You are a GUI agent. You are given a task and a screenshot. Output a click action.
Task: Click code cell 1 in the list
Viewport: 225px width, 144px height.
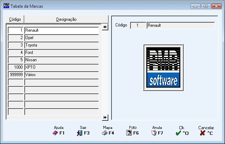click(x=16, y=31)
